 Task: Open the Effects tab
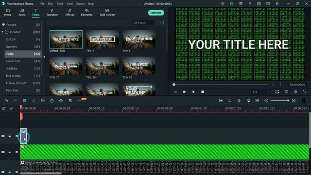[69, 13]
